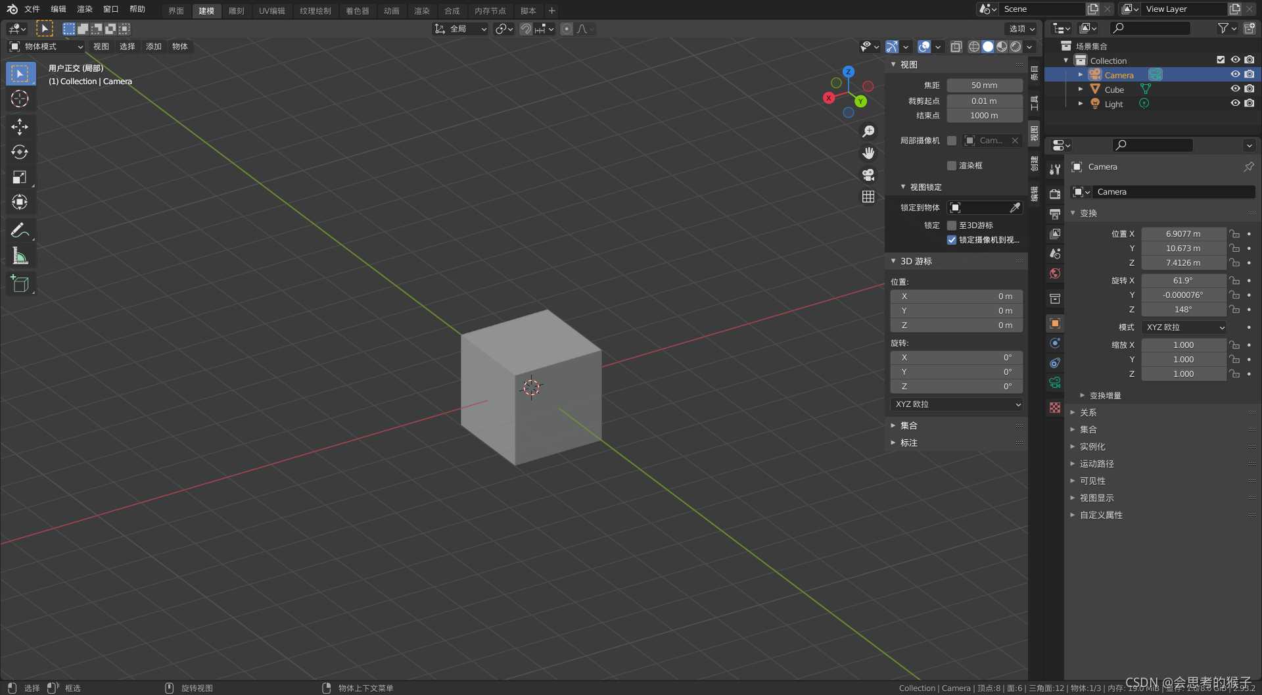The image size is (1262, 695).
Task: Collapse the View panel section
Action: (893, 64)
